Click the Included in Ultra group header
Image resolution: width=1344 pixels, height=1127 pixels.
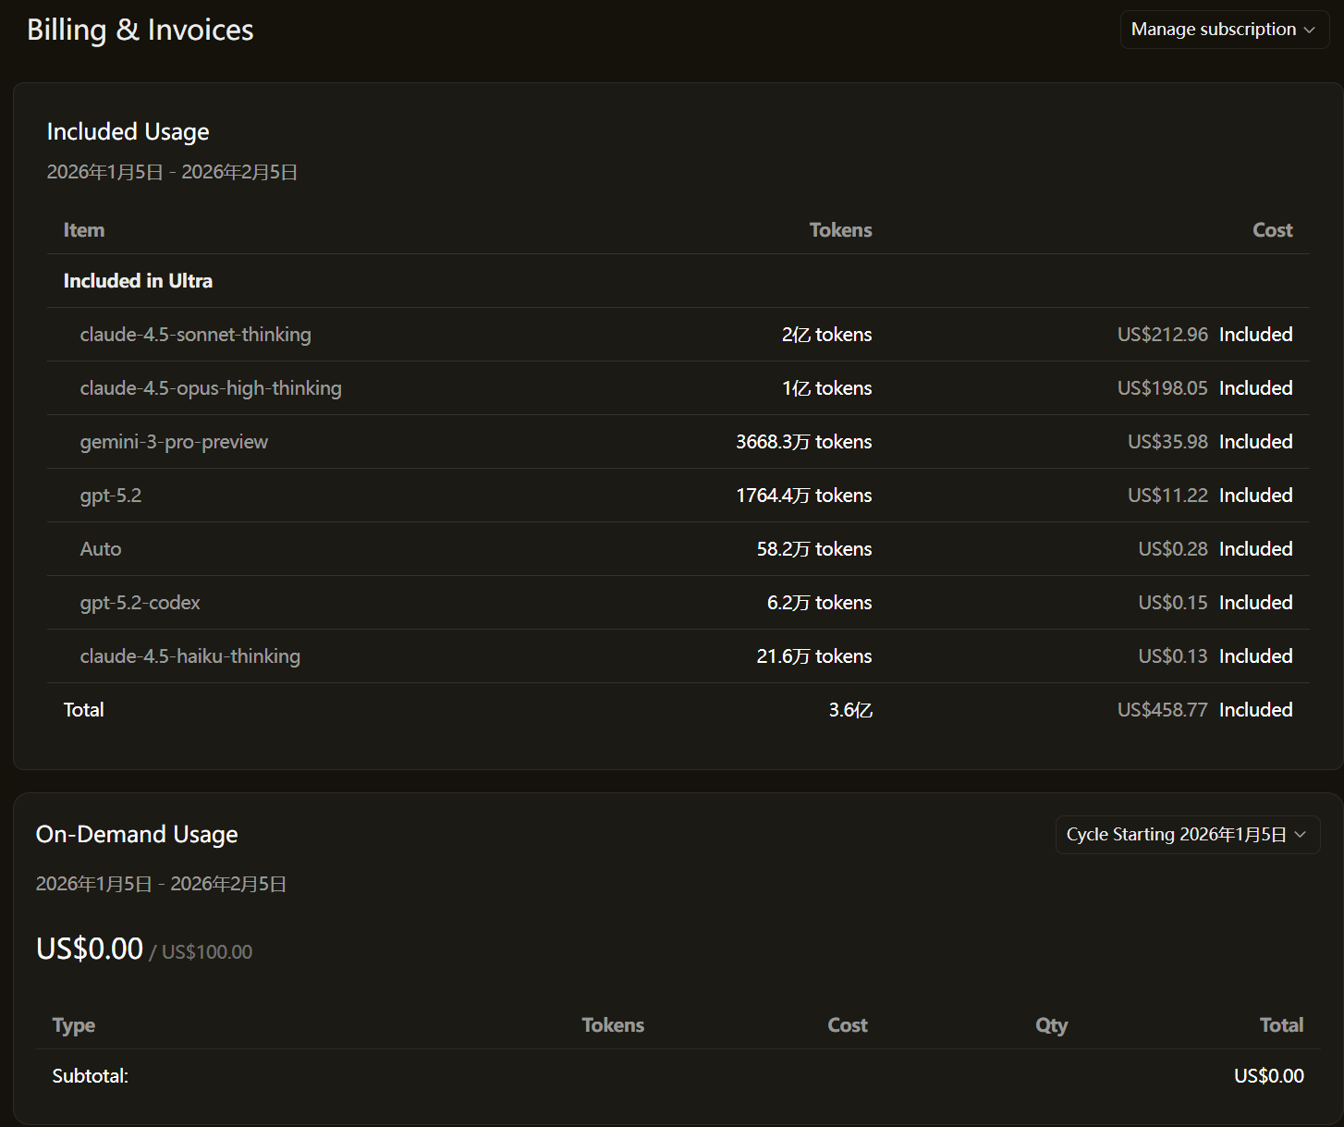pos(138,281)
